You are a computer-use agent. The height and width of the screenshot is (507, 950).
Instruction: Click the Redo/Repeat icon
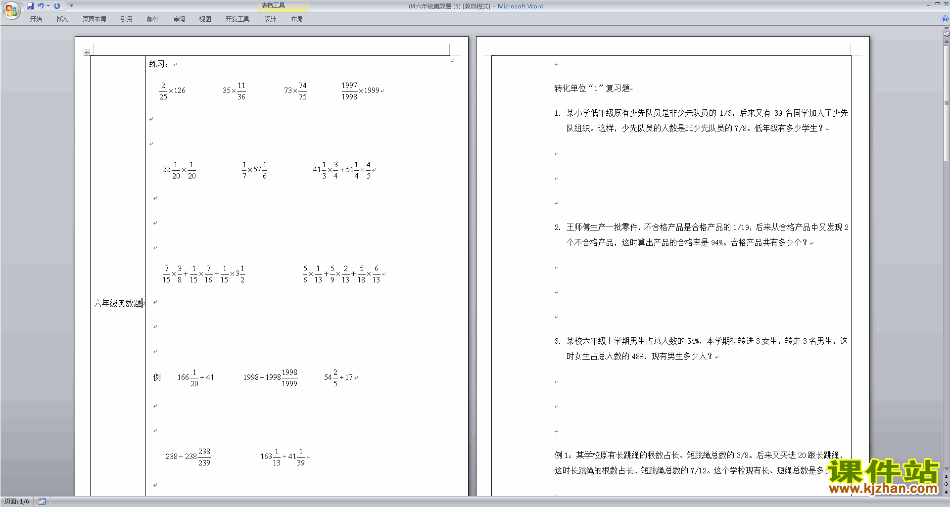(57, 6)
